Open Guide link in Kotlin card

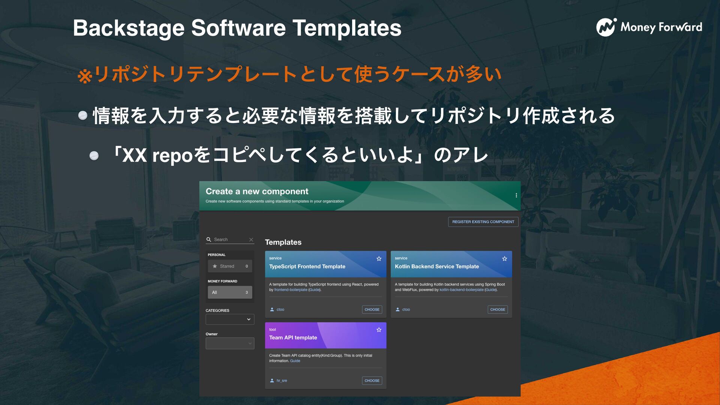pyautogui.click(x=490, y=290)
